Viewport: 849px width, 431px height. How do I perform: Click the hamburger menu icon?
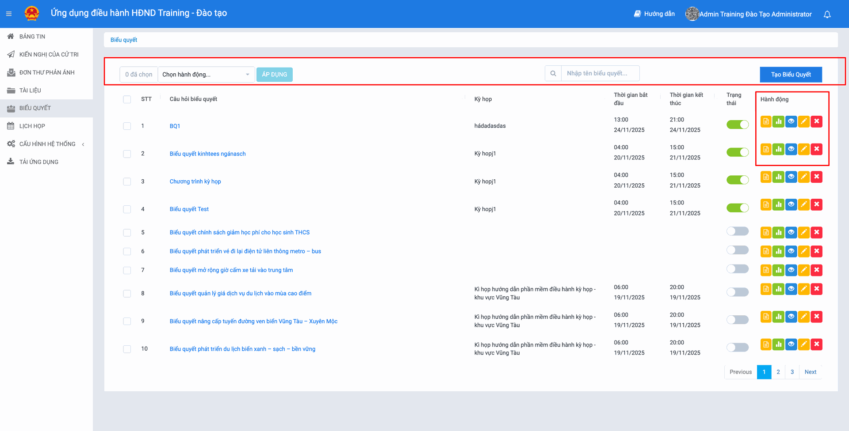click(x=9, y=14)
